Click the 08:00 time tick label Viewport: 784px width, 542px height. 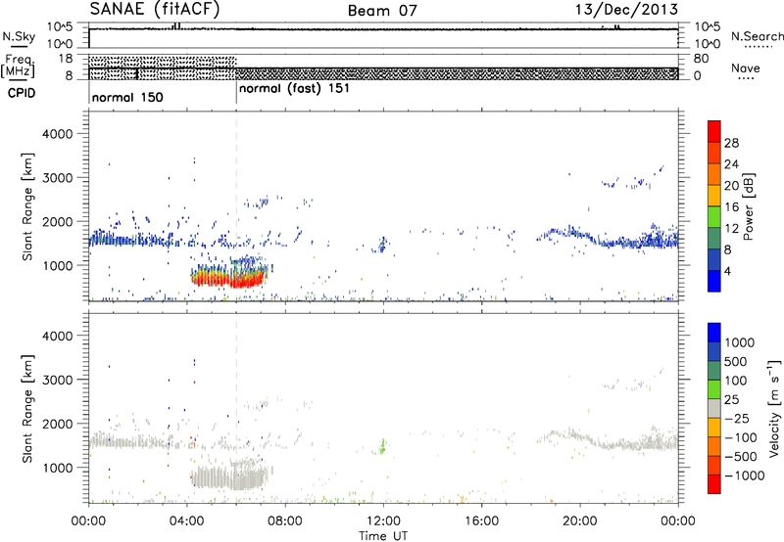pyautogui.click(x=285, y=521)
